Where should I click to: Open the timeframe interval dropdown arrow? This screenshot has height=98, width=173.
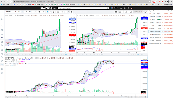tap(36, 12)
